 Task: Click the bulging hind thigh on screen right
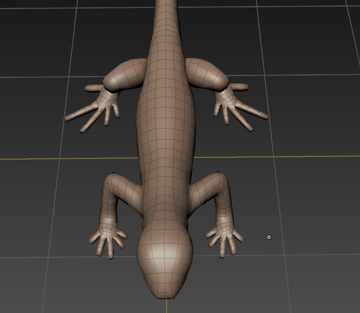click(207, 73)
